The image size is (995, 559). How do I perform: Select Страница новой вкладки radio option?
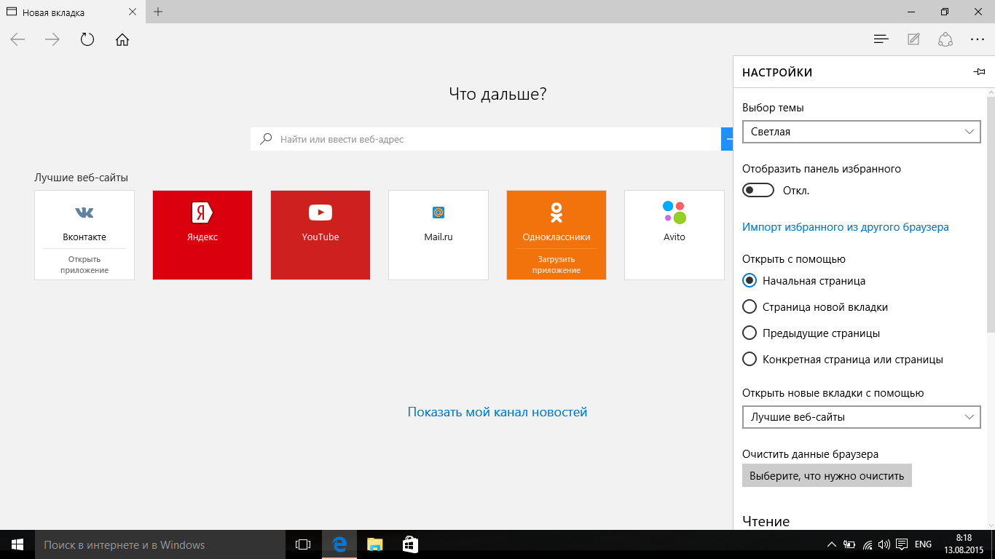tap(750, 307)
